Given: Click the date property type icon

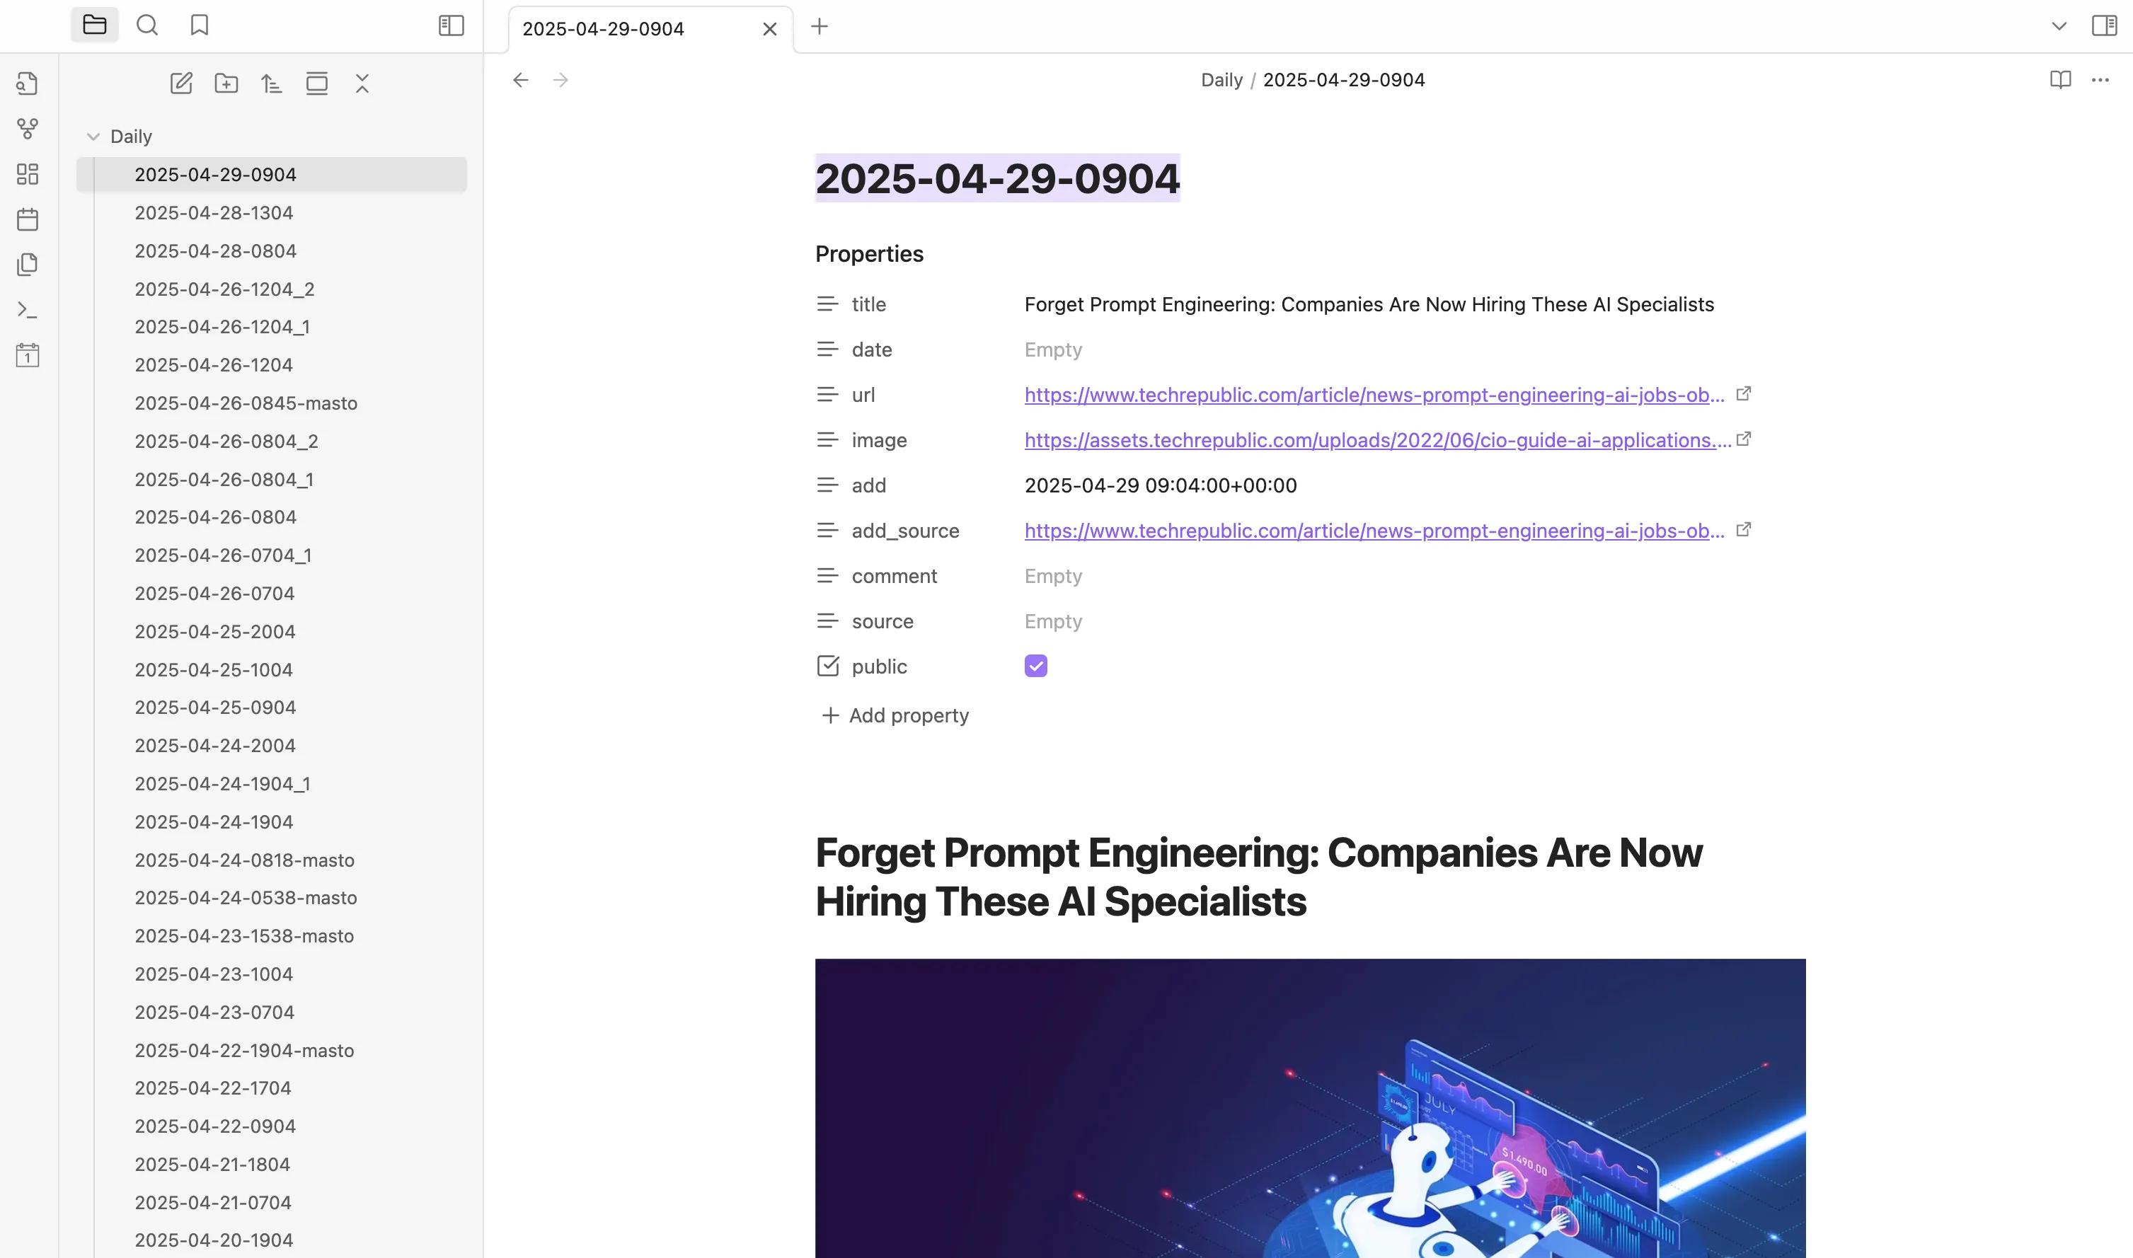Looking at the screenshot, I should tap(827, 350).
